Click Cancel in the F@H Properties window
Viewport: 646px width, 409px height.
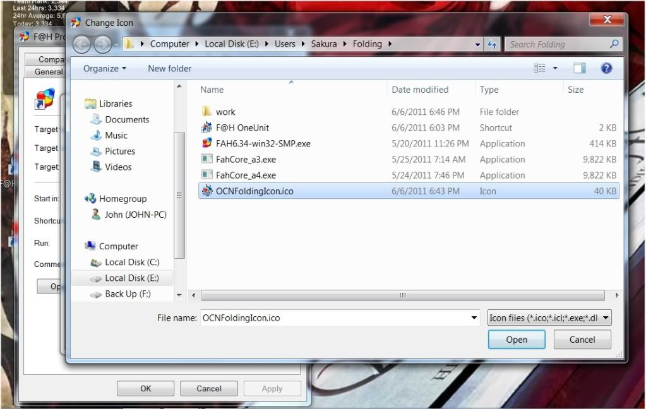(x=209, y=388)
